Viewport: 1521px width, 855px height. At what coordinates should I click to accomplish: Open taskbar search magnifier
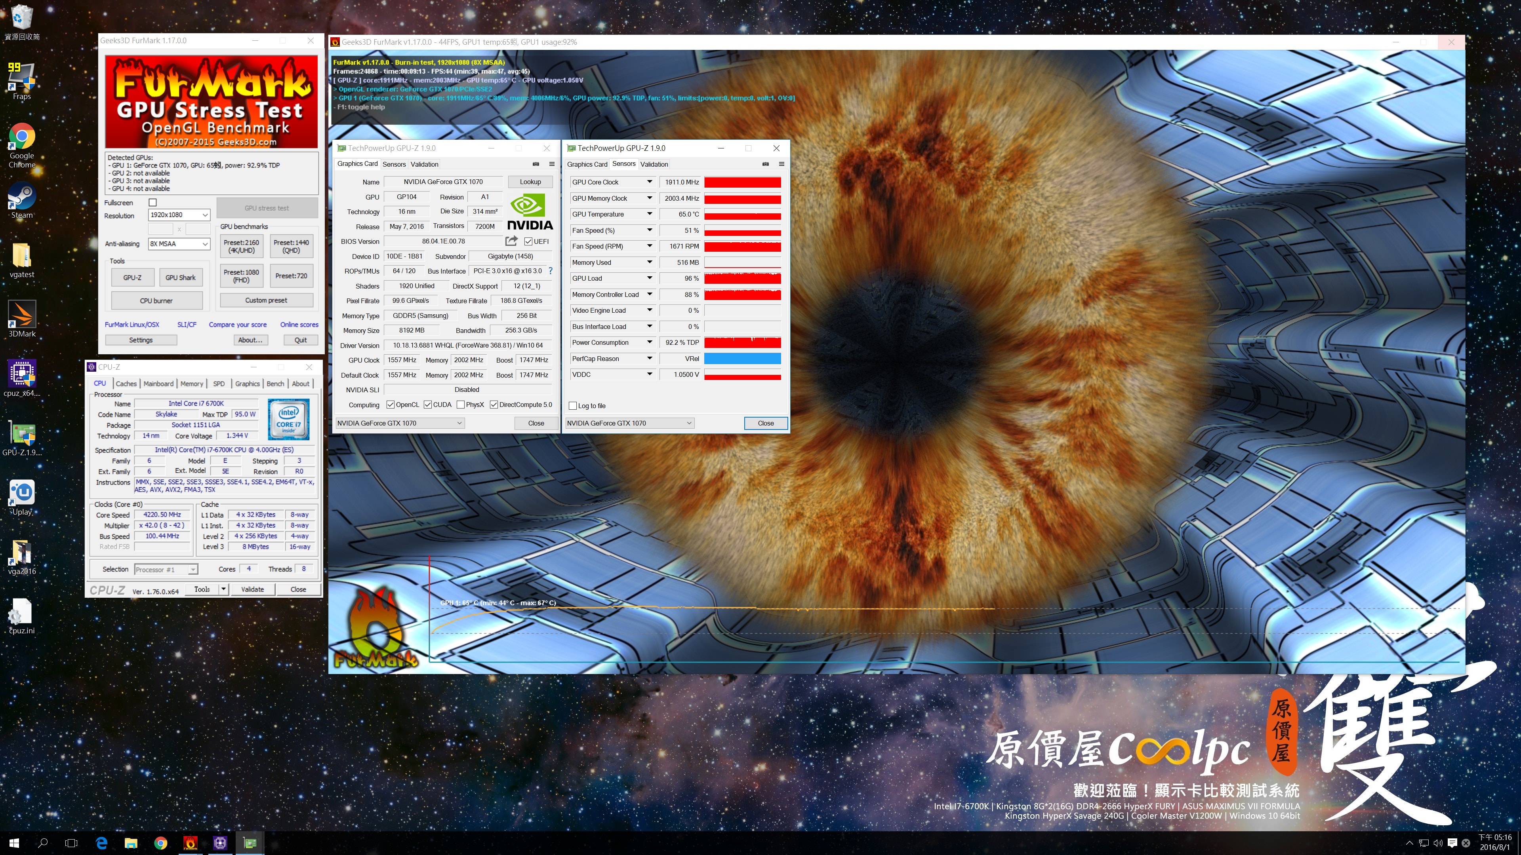[42, 843]
